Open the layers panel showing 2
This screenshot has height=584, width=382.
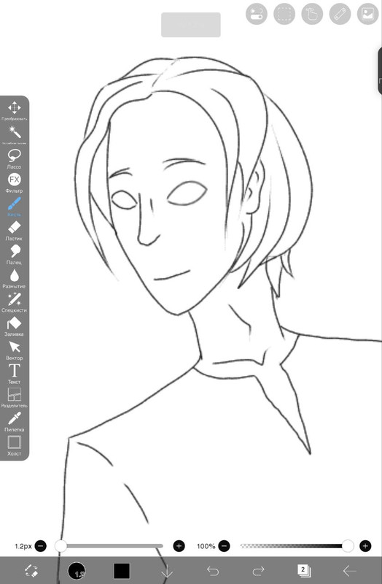[x=304, y=570]
